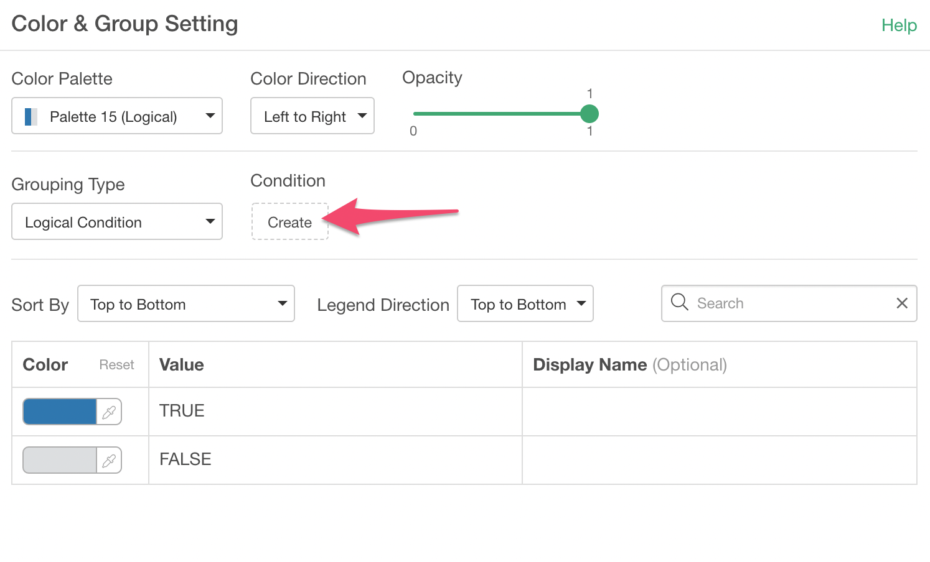This screenshot has height=562, width=930.
Task: Click the Create condition button
Action: [x=289, y=222]
